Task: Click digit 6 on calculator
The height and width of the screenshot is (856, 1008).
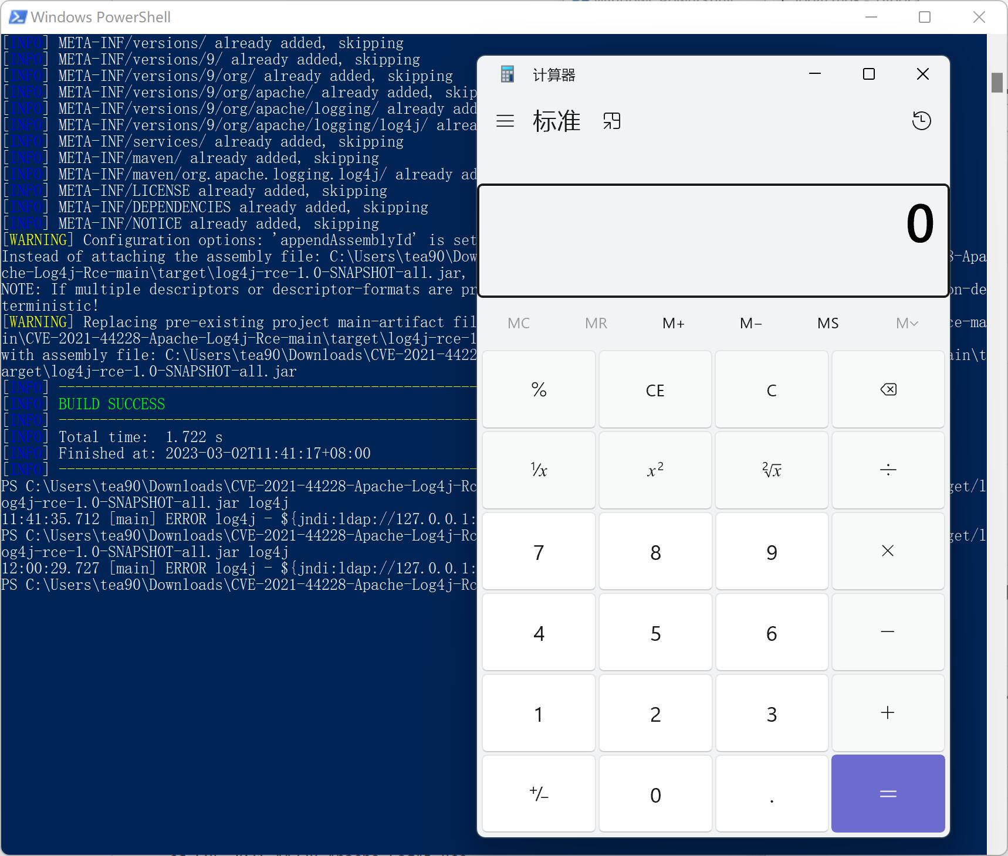Action: [772, 632]
